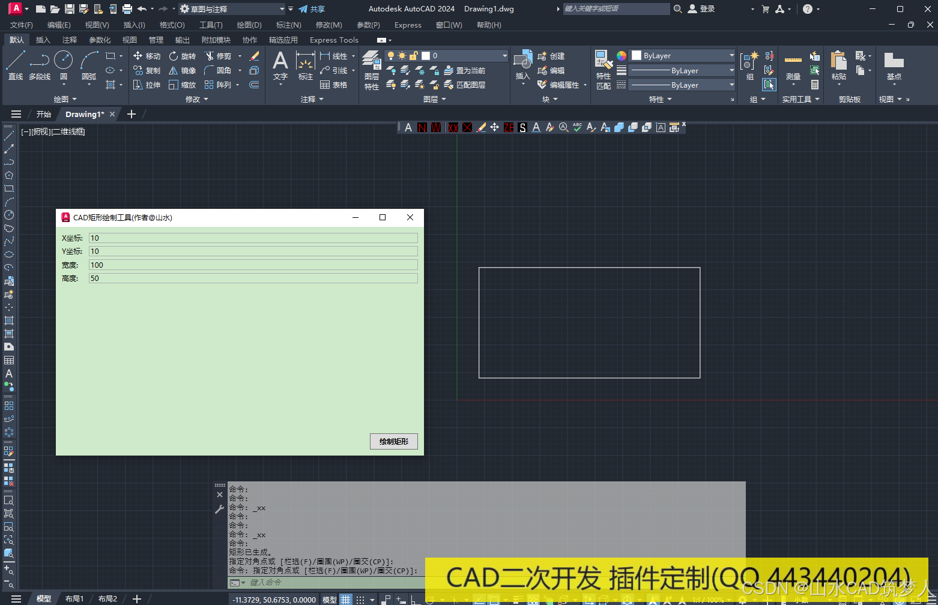Image resolution: width=938 pixels, height=605 pixels.
Task: Open the ByLayer color dropdown
Action: coord(682,56)
